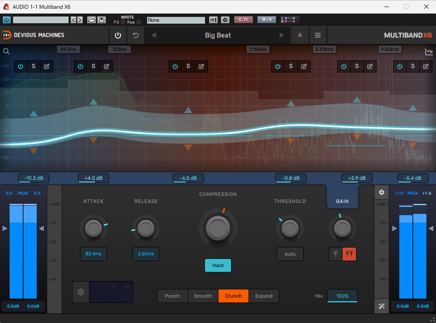Click the Release knob
The width and height of the screenshot is (436, 323).
146,228
